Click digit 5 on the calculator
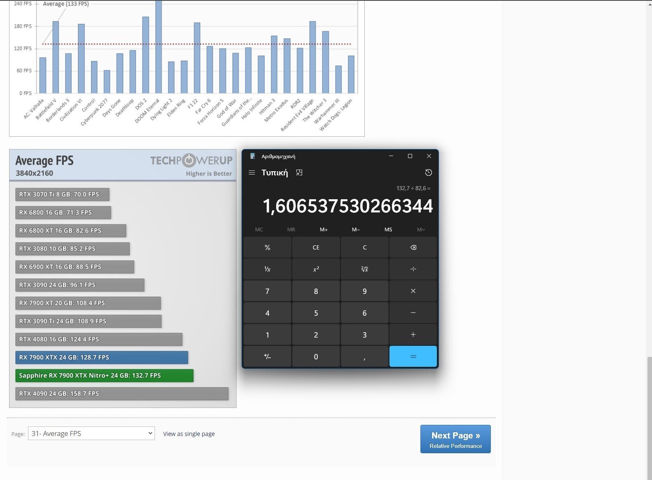This screenshot has width=652, height=480. pyautogui.click(x=316, y=313)
